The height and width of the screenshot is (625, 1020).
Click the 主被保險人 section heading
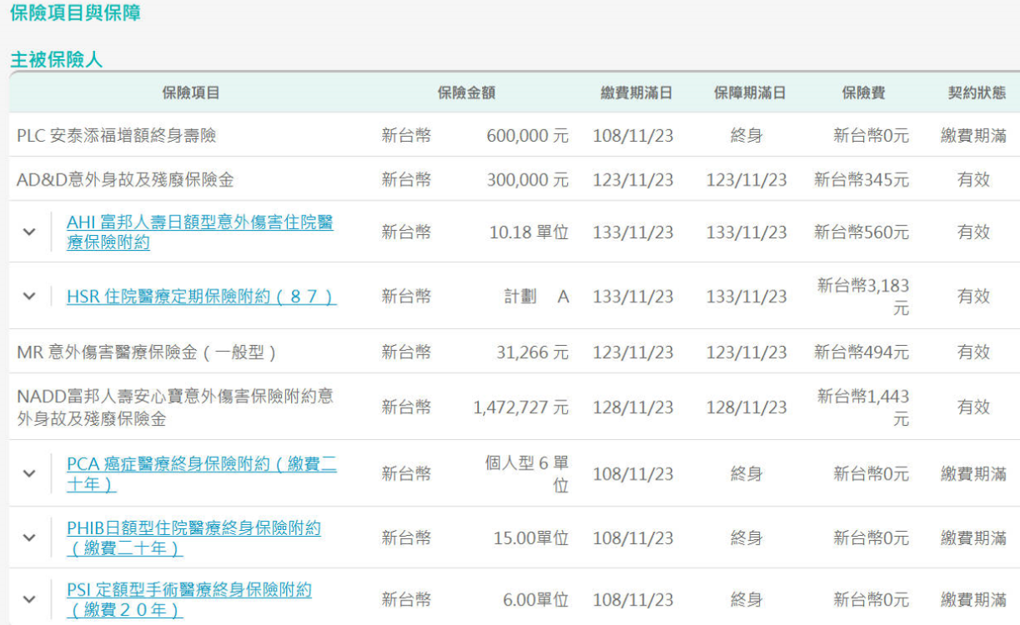(x=56, y=59)
